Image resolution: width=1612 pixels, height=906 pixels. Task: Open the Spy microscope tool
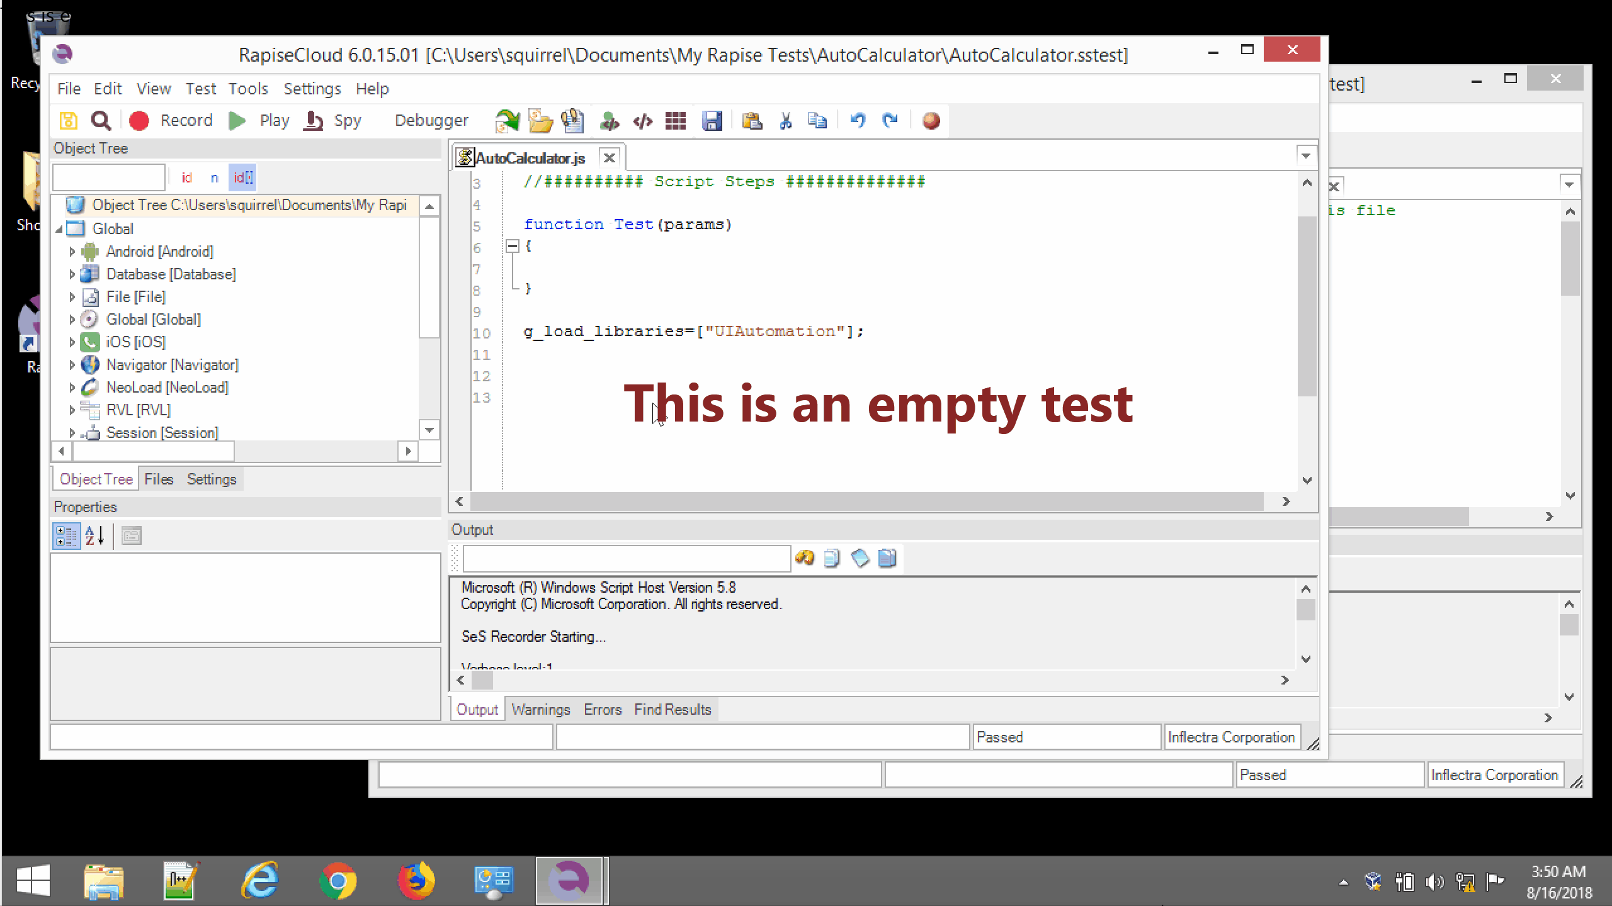[x=314, y=120]
